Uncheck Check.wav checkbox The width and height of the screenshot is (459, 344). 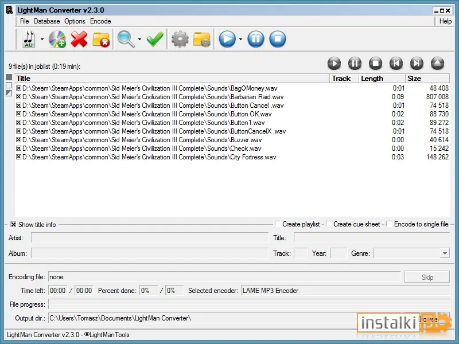(18, 148)
